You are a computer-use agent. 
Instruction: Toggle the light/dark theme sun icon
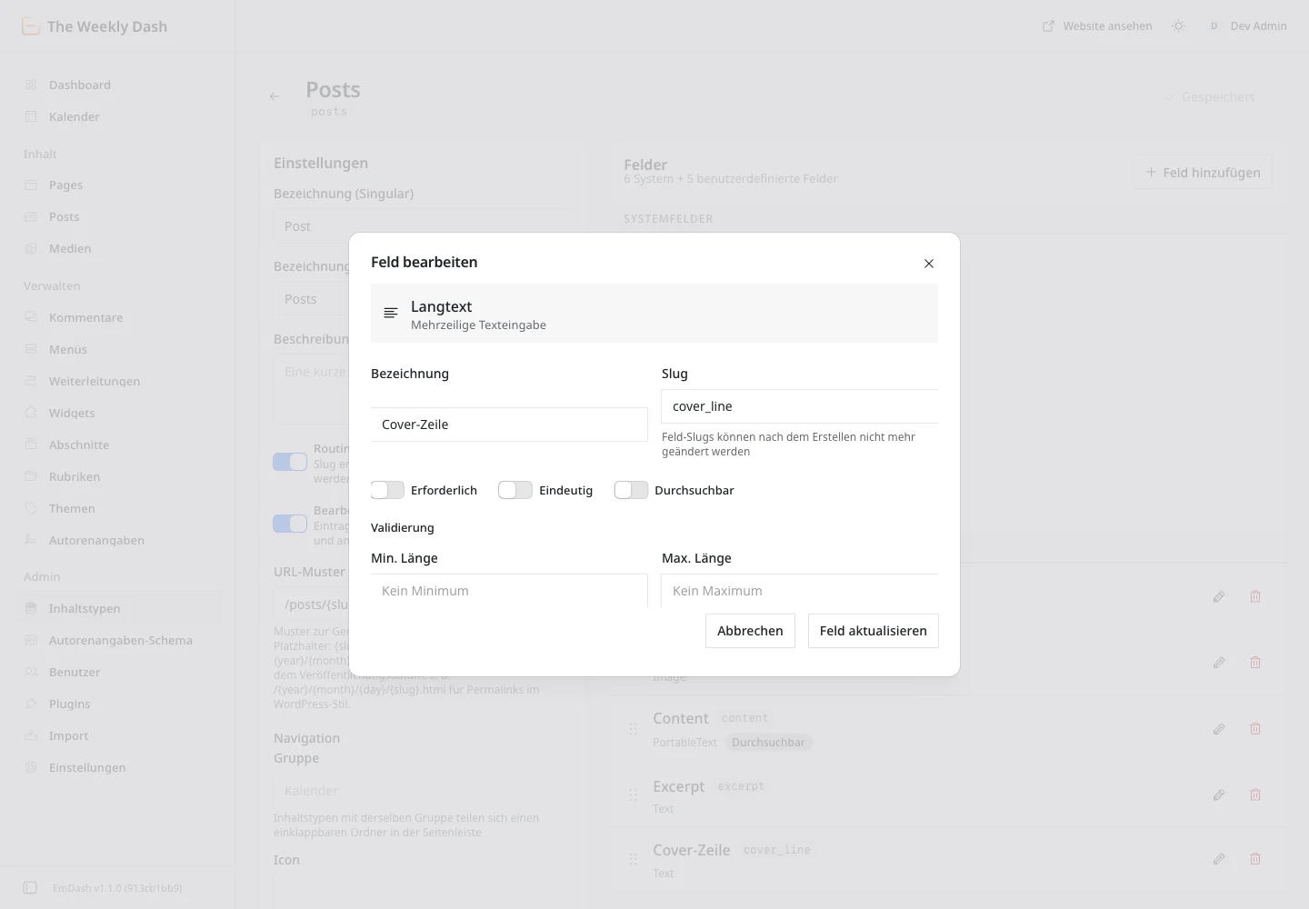[x=1179, y=26]
